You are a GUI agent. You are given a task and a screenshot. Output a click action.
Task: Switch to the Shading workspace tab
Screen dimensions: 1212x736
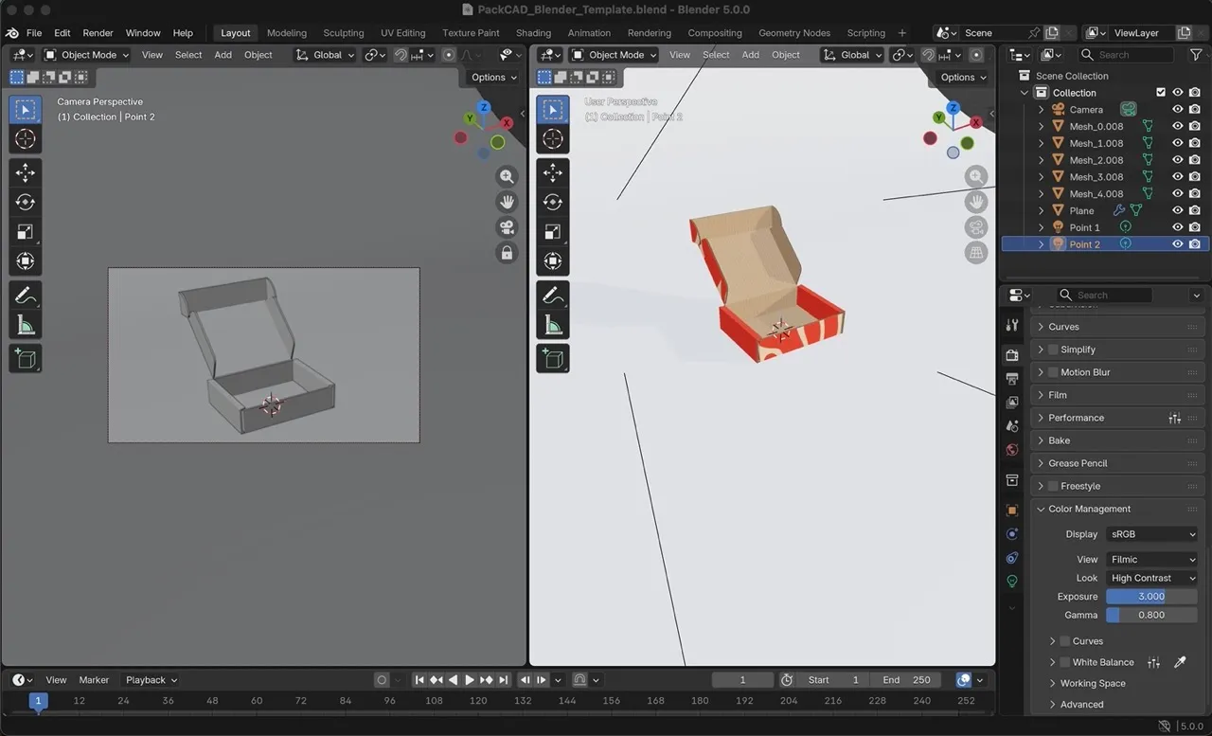(x=533, y=32)
